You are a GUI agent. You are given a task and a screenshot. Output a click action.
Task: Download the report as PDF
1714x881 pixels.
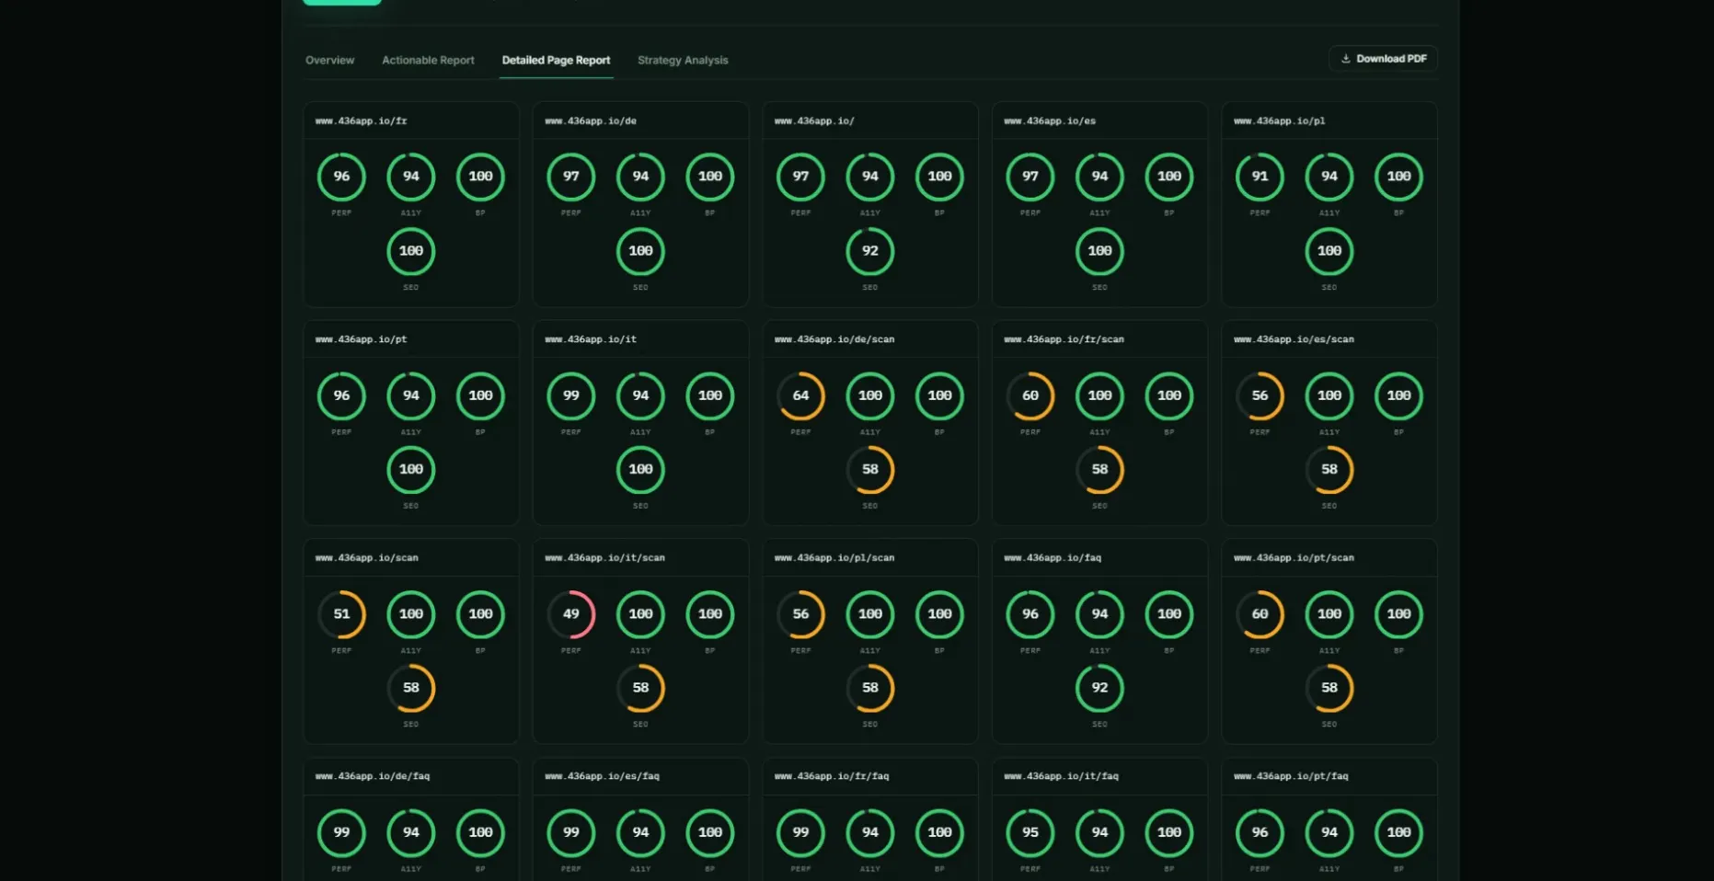[x=1383, y=59]
